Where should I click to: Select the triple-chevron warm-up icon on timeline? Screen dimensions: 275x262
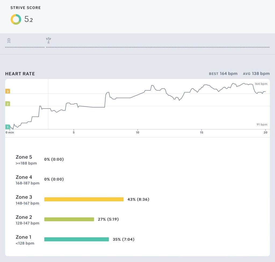(9, 40)
